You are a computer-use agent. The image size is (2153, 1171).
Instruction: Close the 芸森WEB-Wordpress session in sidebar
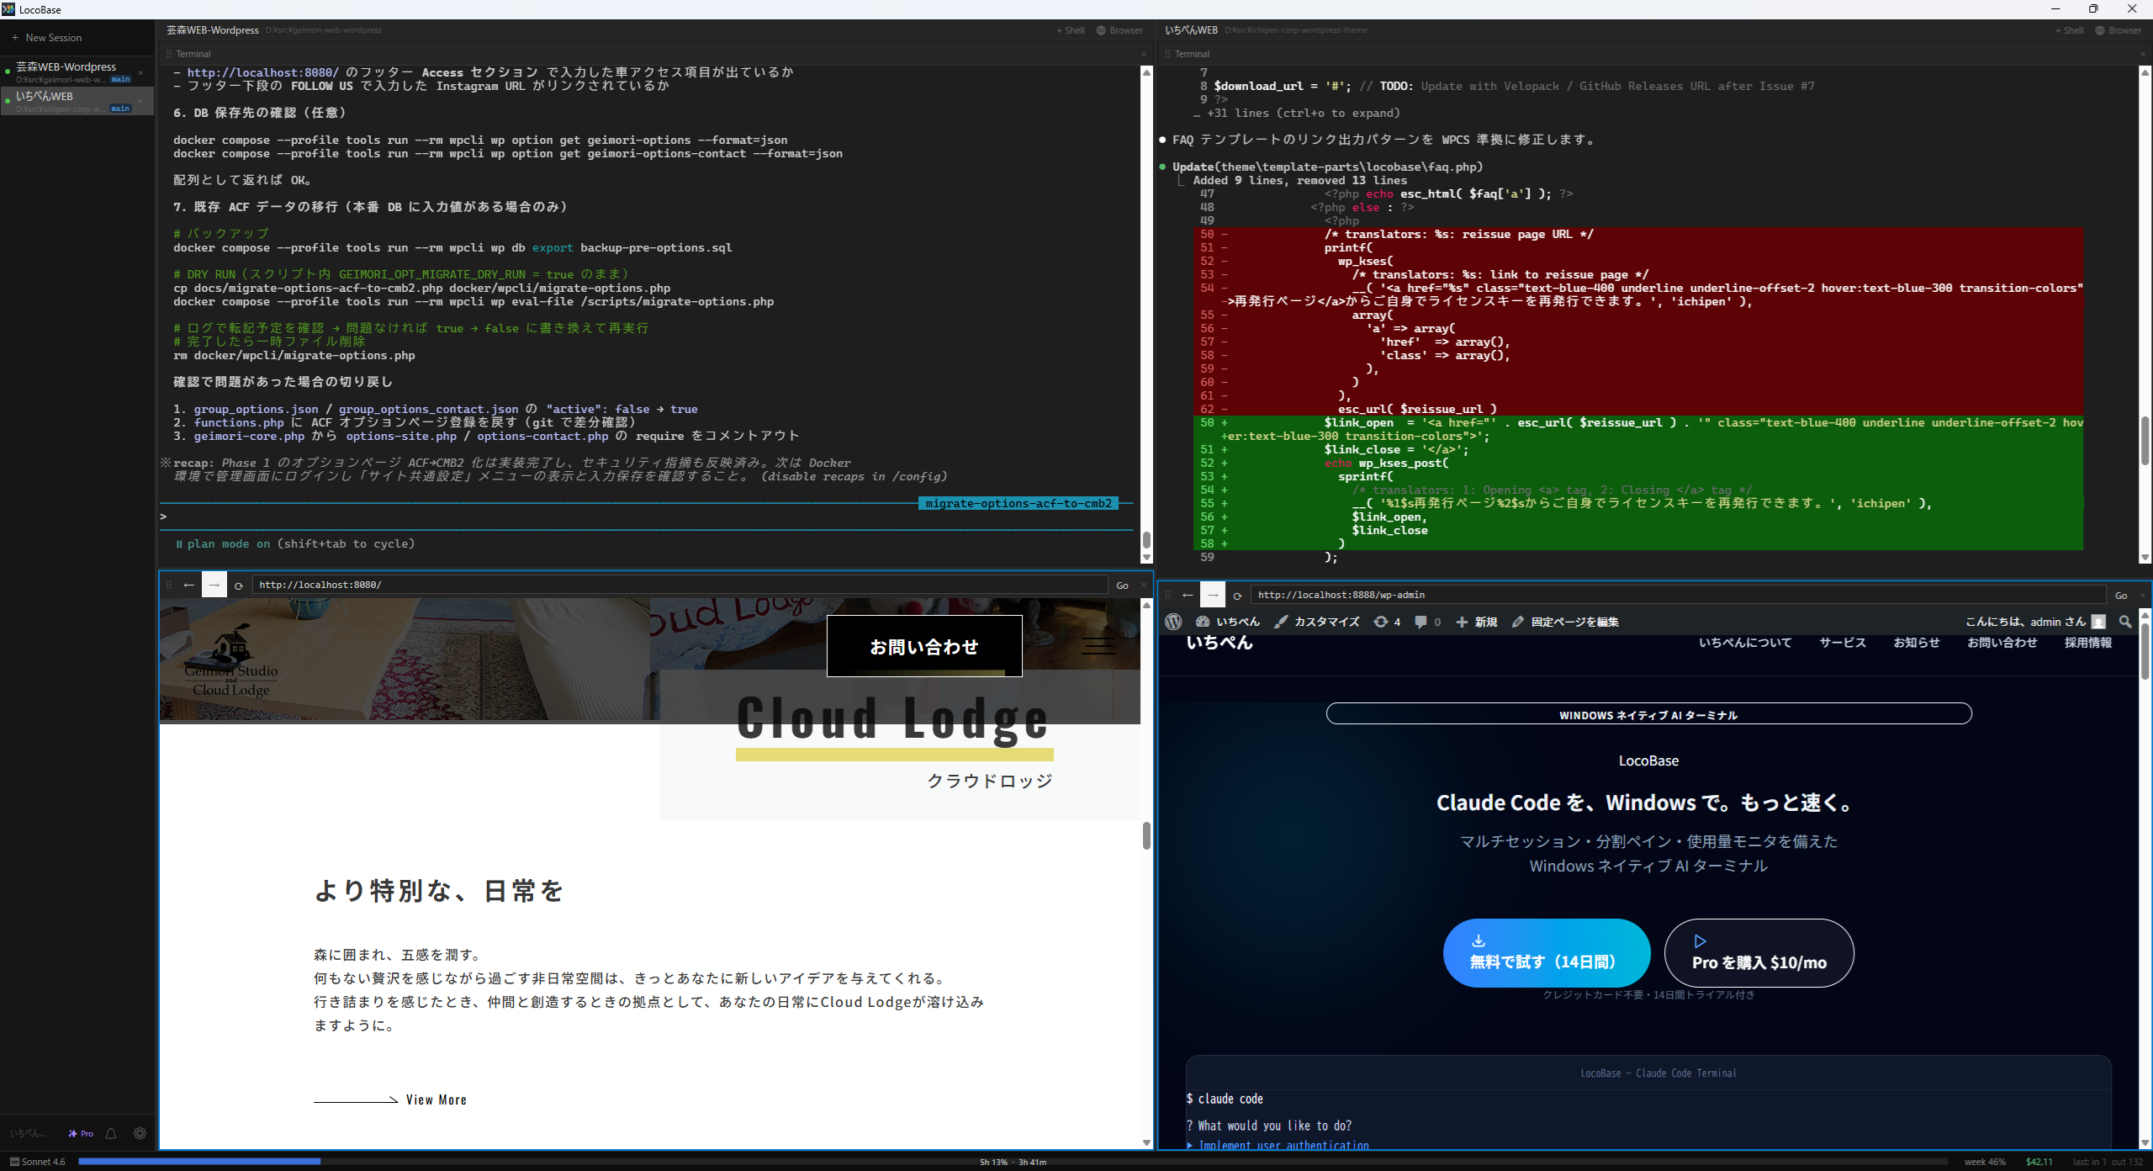point(140,72)
